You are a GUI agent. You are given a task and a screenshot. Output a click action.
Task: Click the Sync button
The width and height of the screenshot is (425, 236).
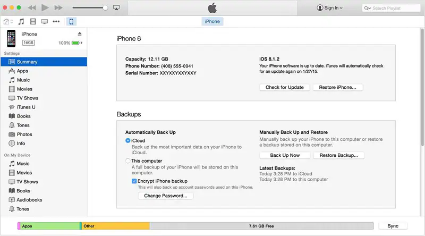point(393,226)
